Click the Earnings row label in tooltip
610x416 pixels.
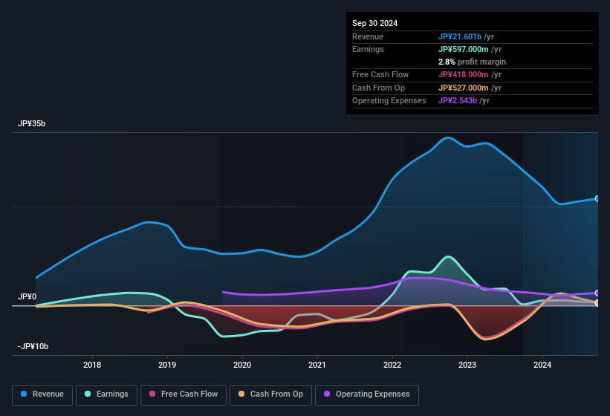tap(368, 49)
